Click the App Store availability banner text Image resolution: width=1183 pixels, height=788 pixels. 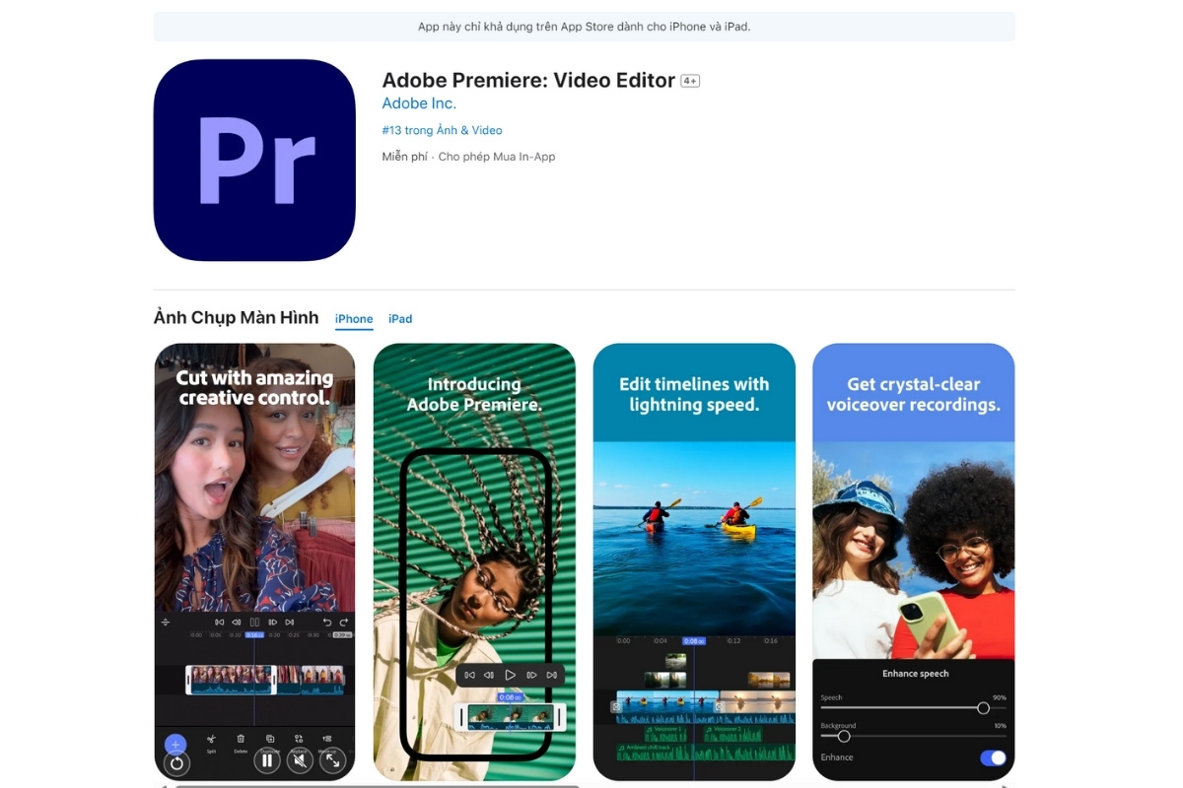pyautogui.click(x=585, y=27)
